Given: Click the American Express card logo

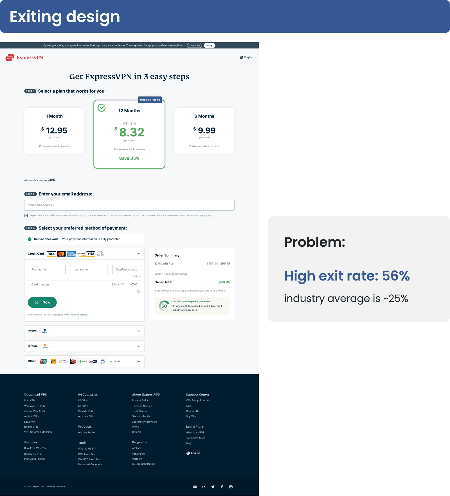Looking at the screenshot, I should click(71, 254).
